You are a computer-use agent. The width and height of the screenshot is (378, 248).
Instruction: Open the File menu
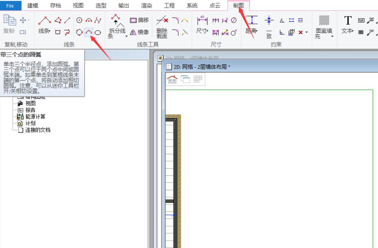tap(10, 6)
